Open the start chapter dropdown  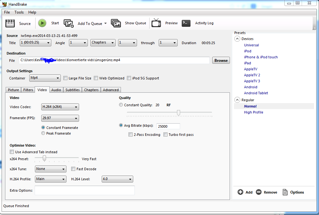click(x=127, y=43)
